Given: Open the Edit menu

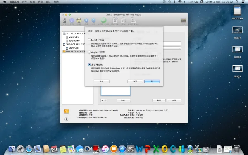Looking at the screenshot, I should [32, 2].
